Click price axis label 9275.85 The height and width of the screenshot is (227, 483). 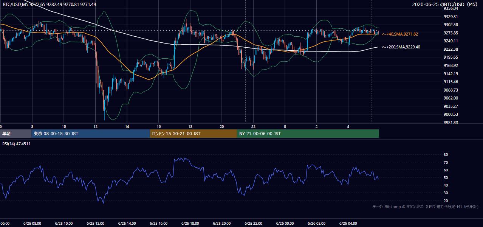[451, 33]
